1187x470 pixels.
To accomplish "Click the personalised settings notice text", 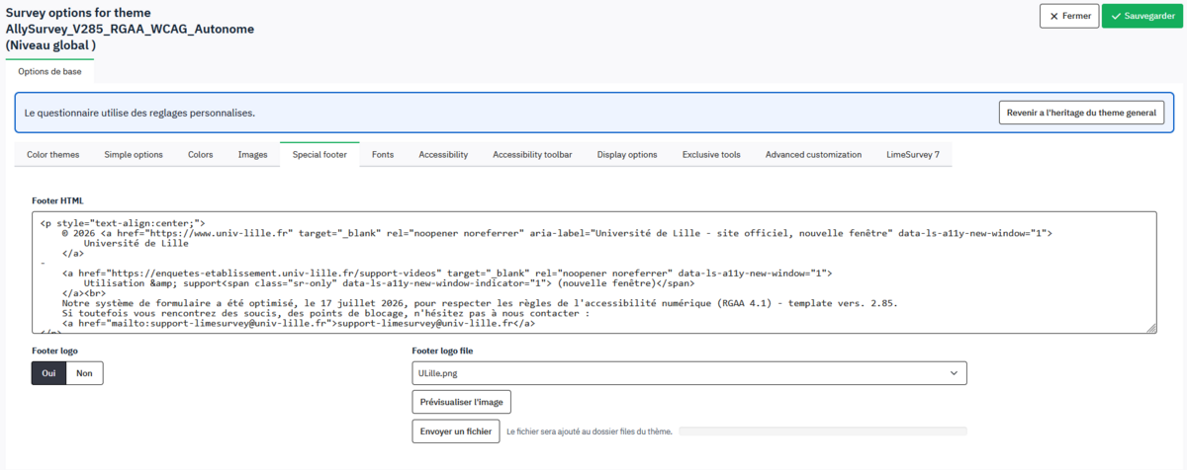I will pyautogui.click(x=139, y=113).
